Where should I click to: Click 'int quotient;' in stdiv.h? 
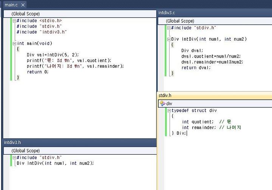tap(198, 122)
